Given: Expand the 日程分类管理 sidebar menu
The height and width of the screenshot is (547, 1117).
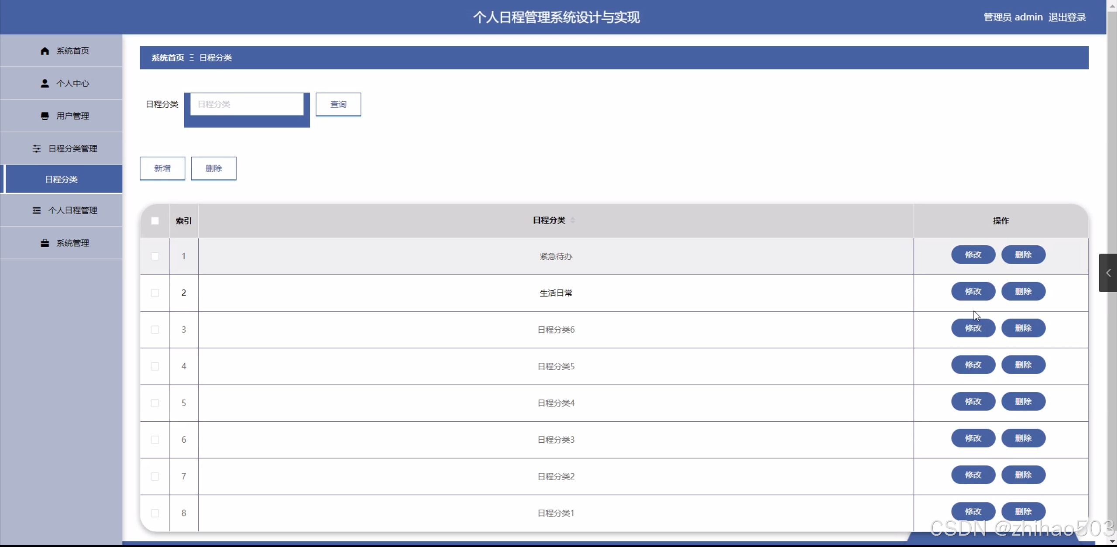Looking at the screenshot, I should pos(72,148).
